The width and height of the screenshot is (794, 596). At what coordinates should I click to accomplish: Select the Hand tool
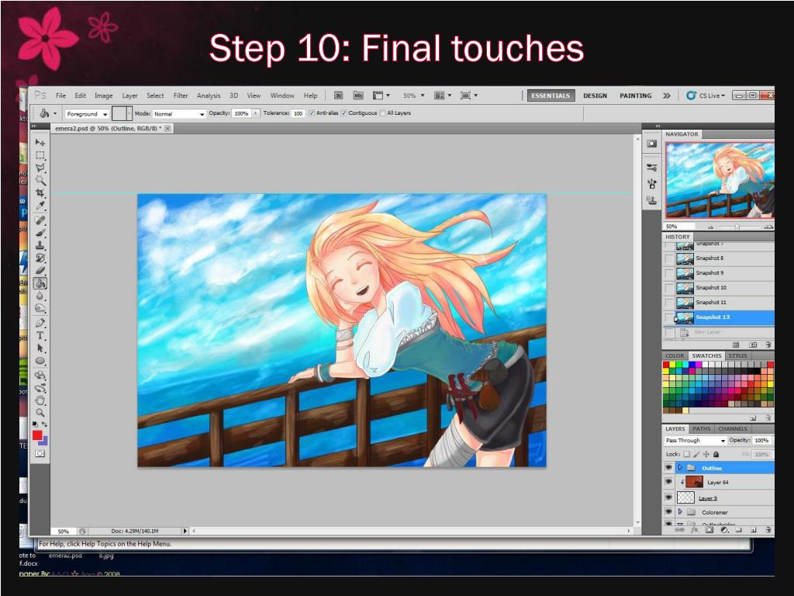coord(40,400)
